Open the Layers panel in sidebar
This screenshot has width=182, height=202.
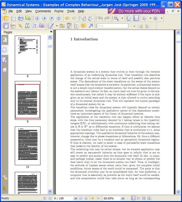tap(5, 70)
